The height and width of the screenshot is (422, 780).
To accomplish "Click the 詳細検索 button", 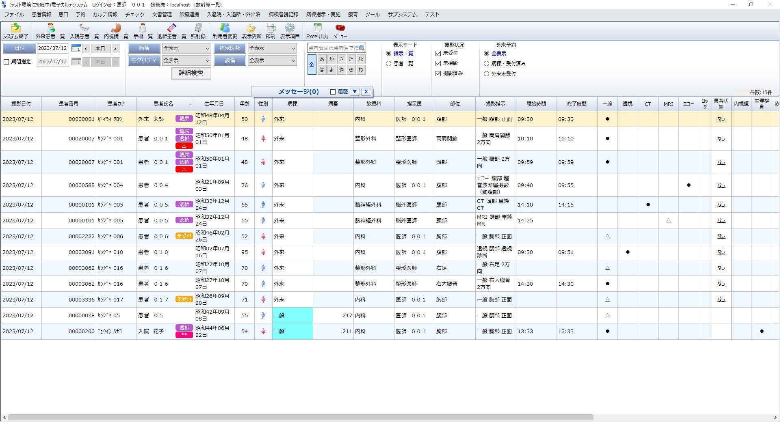I will (x=191, y=73).
